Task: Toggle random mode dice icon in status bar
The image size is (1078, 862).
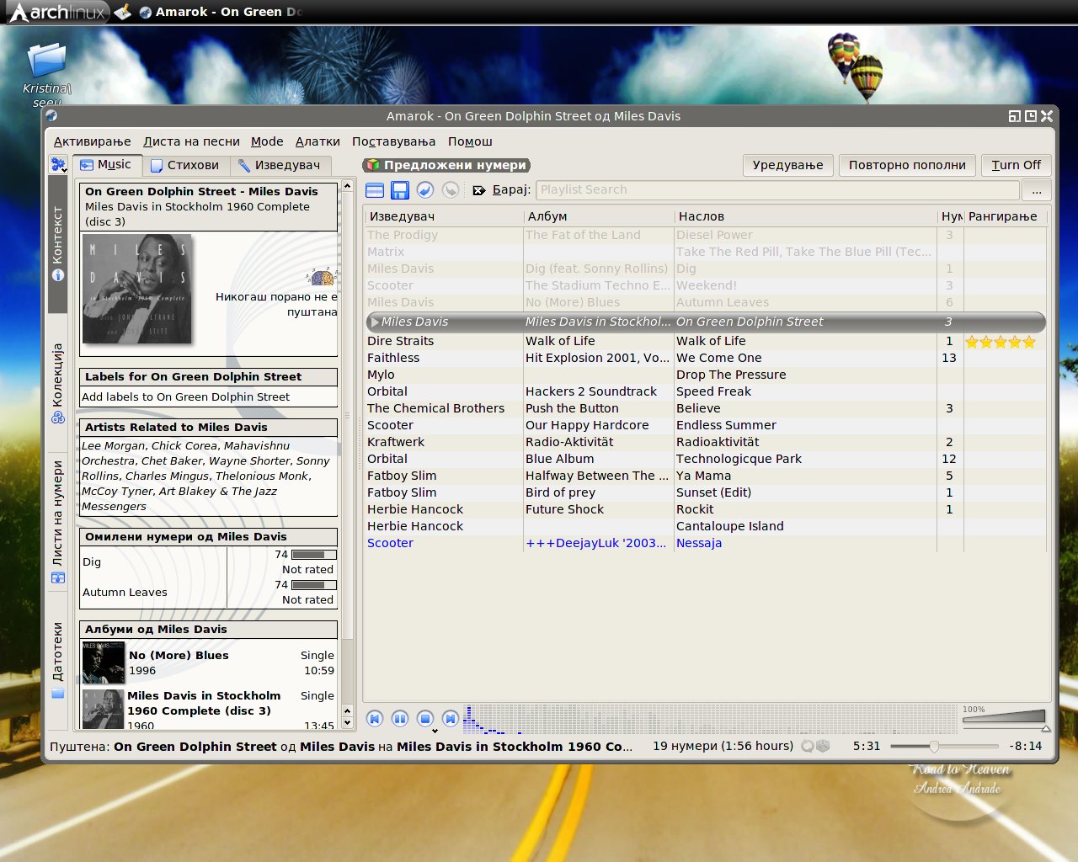Action: (x=823, y=746)
